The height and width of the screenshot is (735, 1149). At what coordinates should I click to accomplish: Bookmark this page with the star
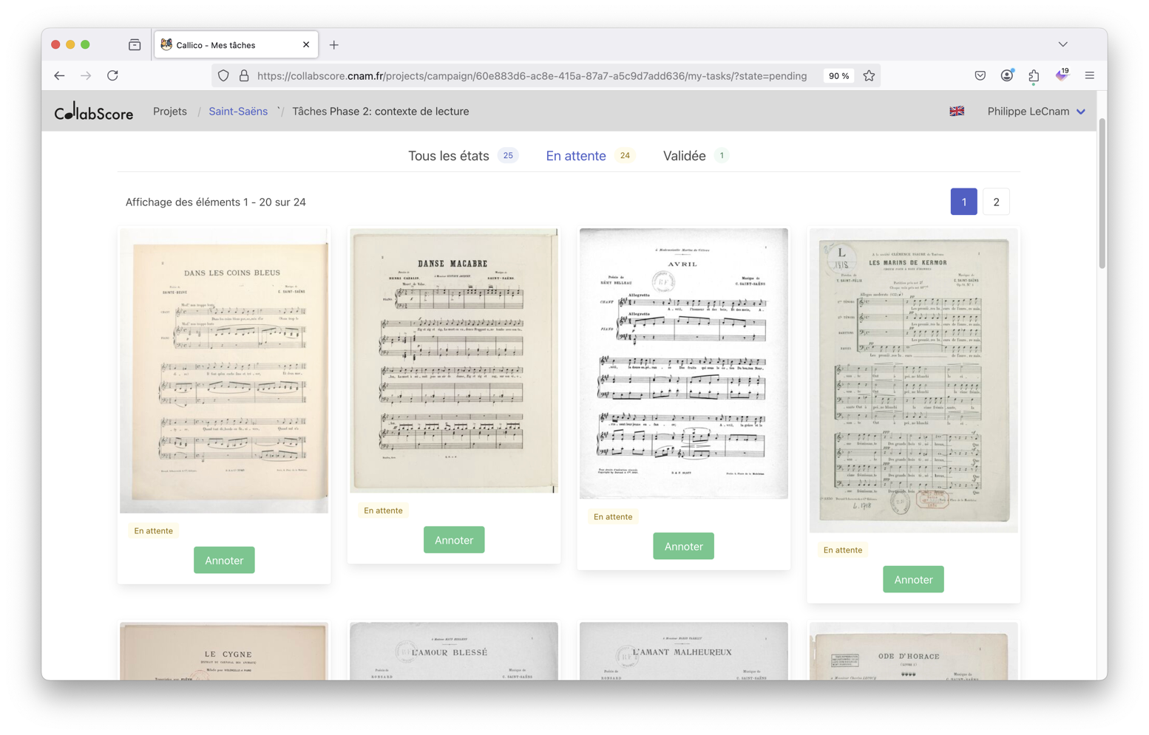tap(869, 75)
